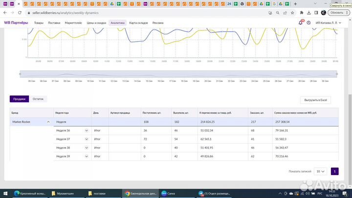
Task: Switch to the Остаток tab
Action: 38,99
